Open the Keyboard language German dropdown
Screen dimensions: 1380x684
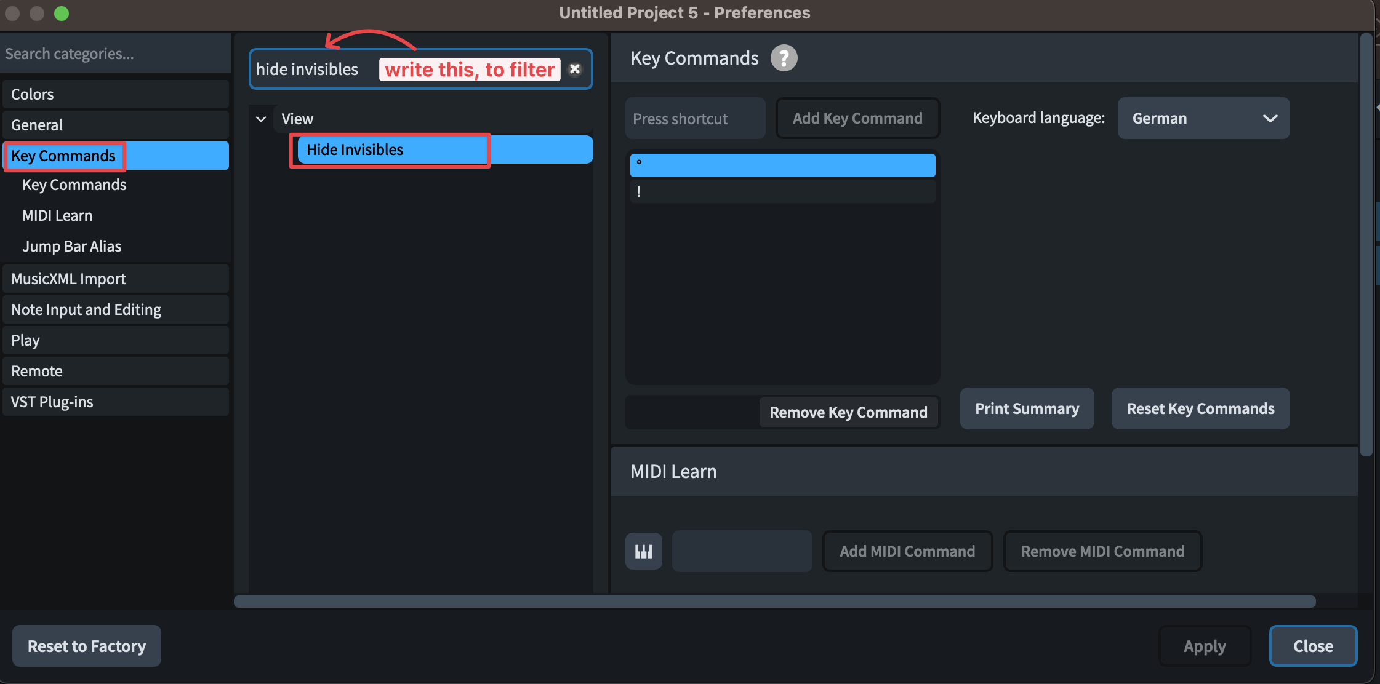pyautogui.click(x=1203, y=118)
